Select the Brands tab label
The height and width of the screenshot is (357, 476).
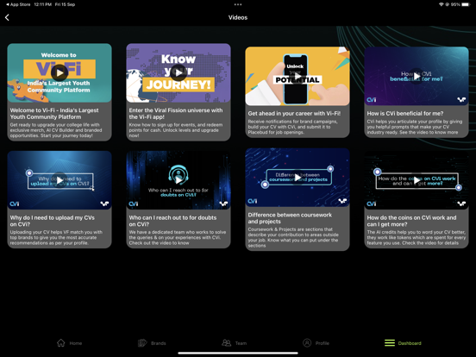click(159, 343)
